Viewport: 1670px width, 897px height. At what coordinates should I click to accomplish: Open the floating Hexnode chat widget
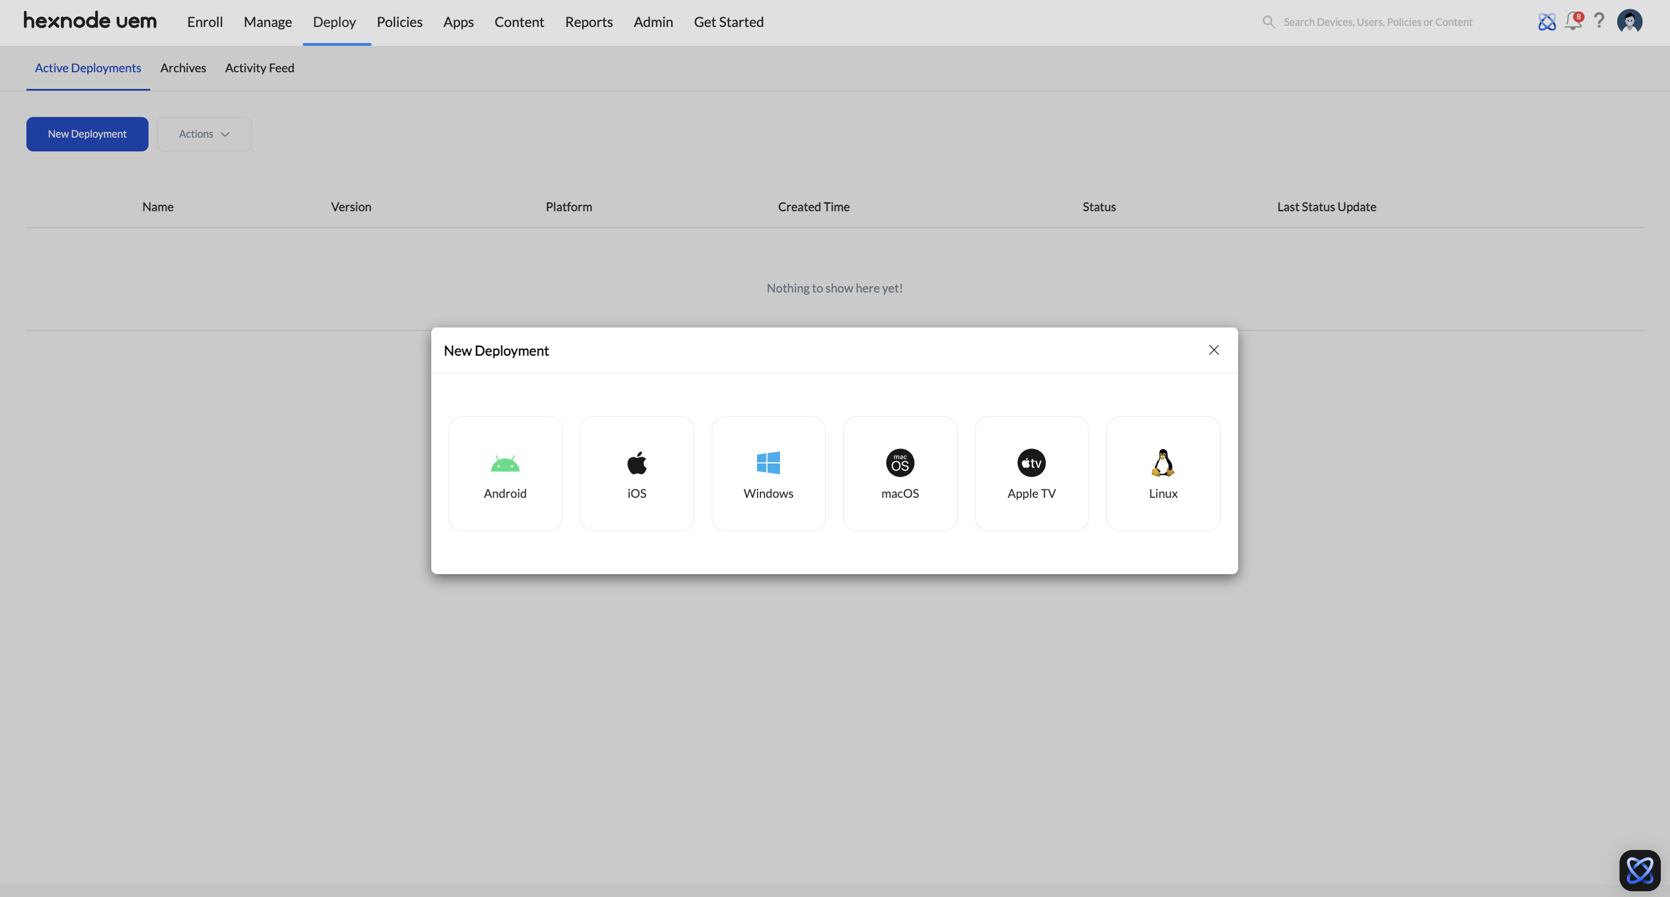coord(1640,870)
